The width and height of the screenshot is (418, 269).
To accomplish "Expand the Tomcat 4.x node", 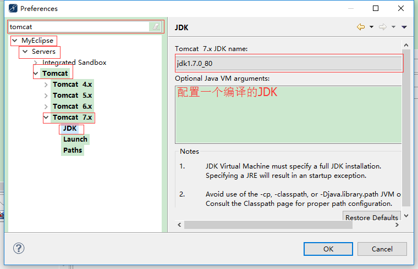I will (x=46, y=85).
